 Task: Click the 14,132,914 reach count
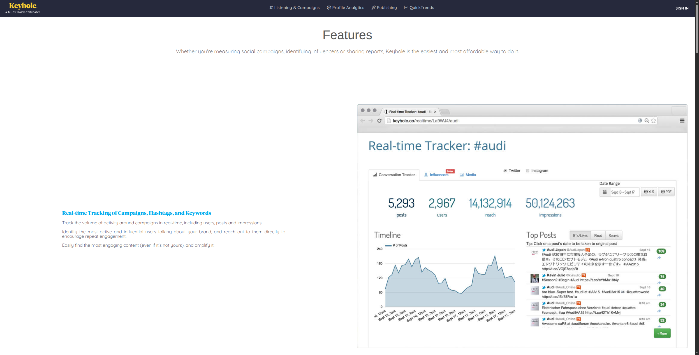coord(490,203)
